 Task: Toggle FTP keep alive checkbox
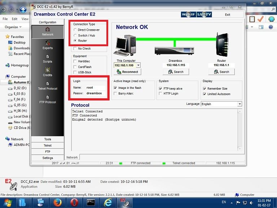[161, 88]
